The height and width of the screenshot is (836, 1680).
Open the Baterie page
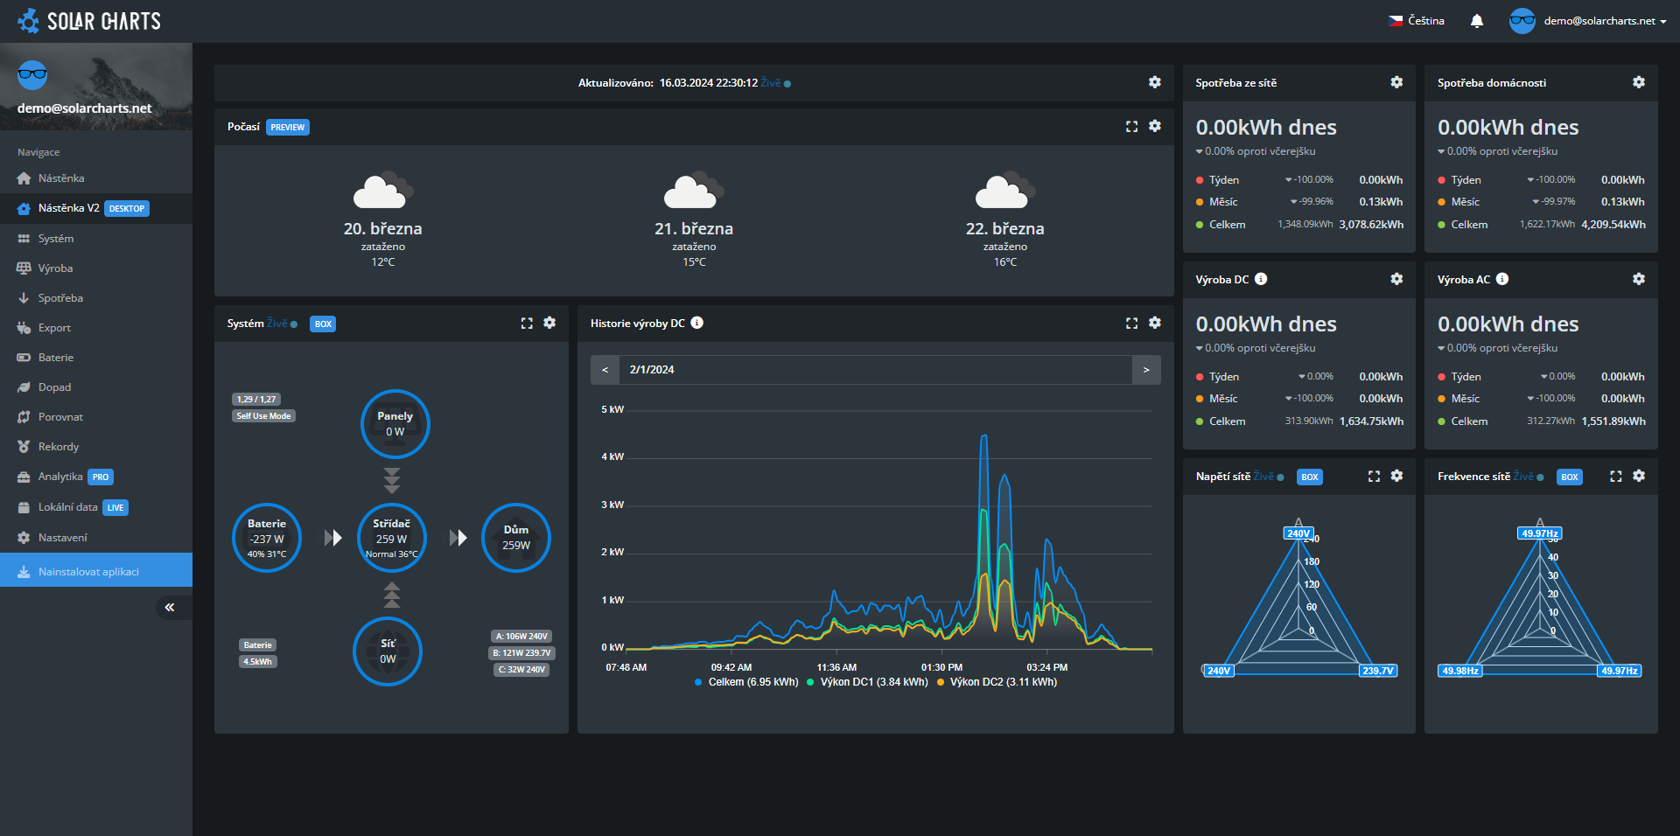(x=96, y=358)
